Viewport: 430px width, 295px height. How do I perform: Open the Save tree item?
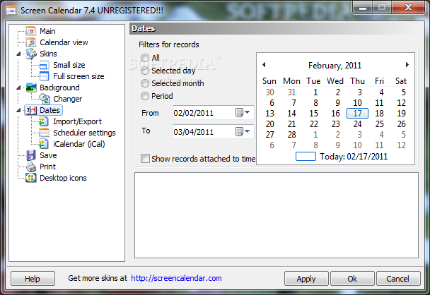pyautogui.click(x=48, y=155)
